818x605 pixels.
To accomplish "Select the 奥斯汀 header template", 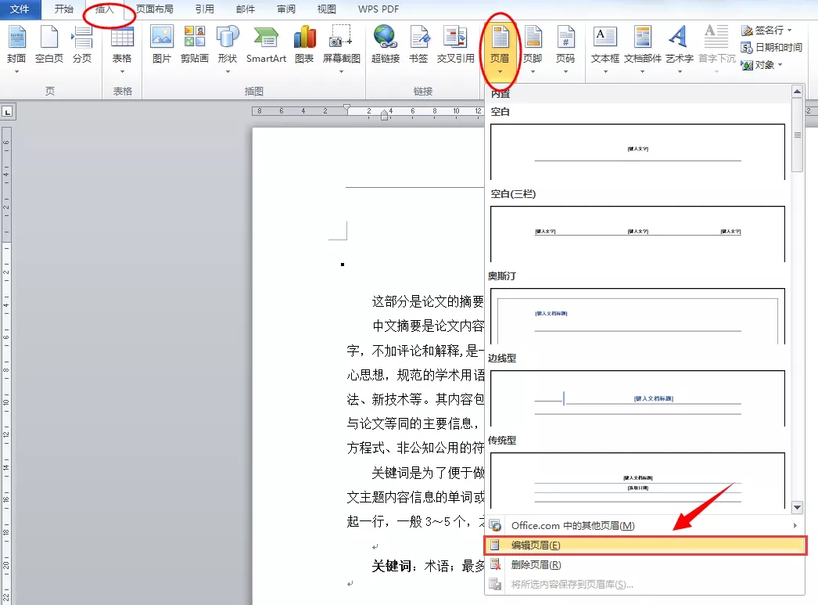I will pyautogui.click(x=637, y=315).
